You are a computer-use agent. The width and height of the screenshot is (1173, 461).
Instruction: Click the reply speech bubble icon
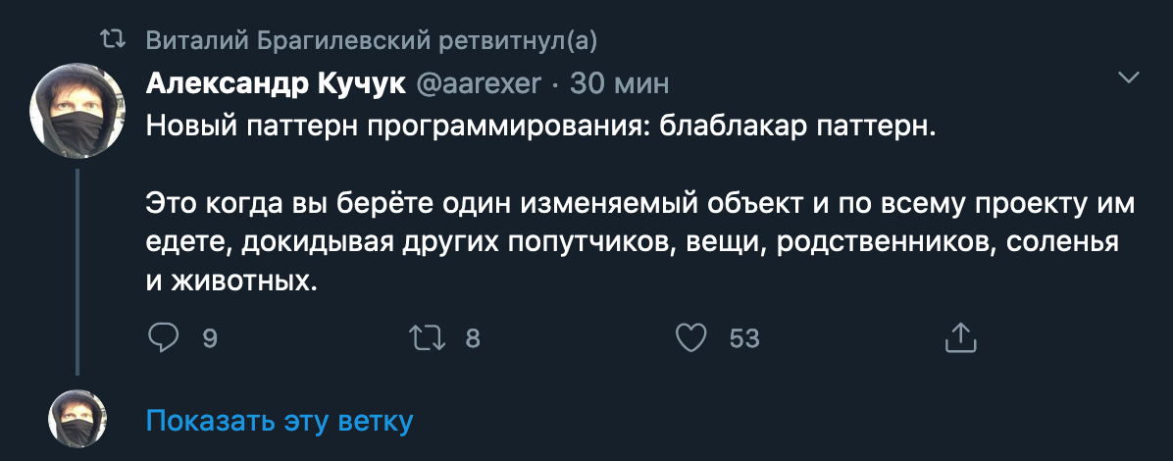click(x=162, y=338)
